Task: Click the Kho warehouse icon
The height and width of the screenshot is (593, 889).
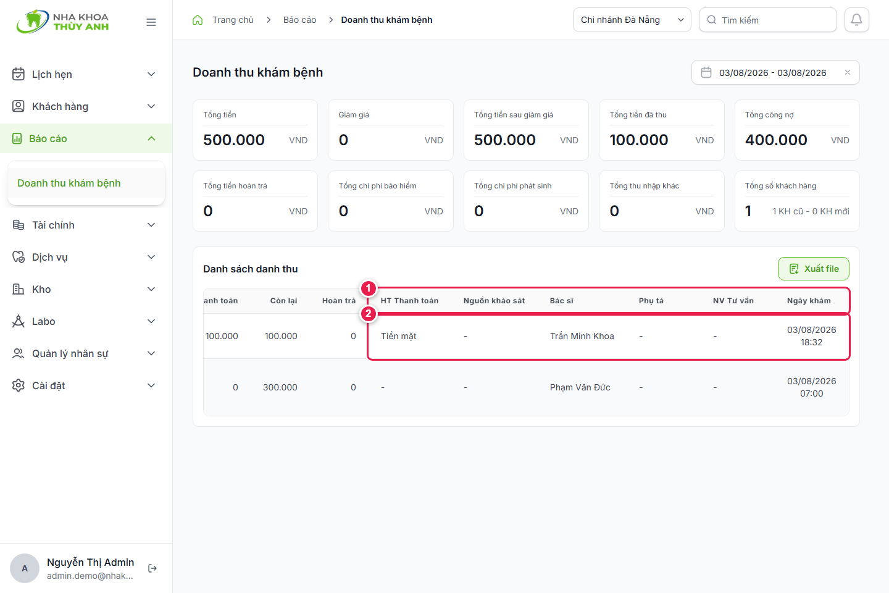Action: coord(19,289)
